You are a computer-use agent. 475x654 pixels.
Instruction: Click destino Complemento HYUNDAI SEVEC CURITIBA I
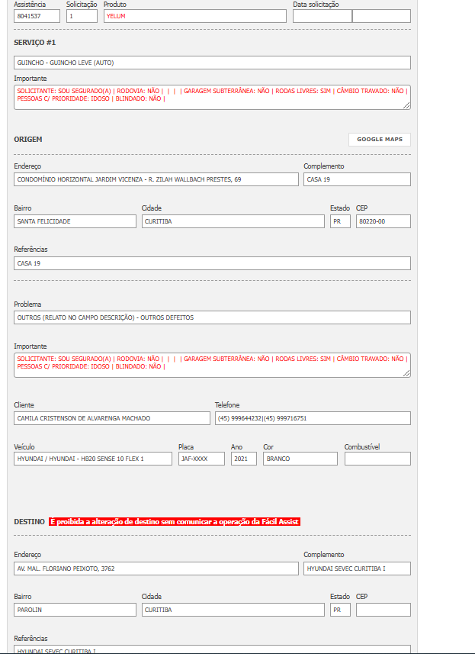[357, 569]
